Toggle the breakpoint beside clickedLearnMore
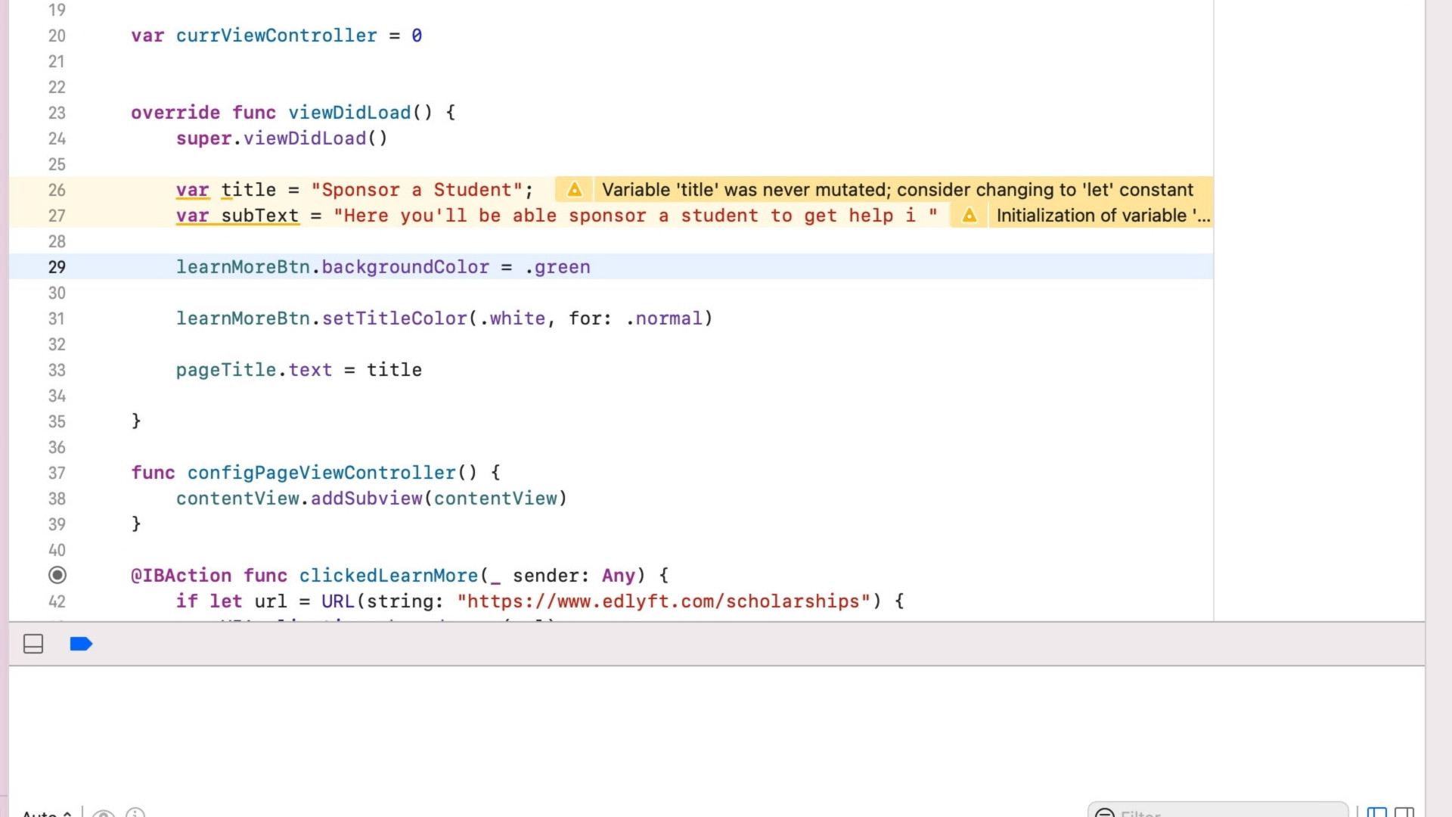This screenshot has width=1452, height=817. (x=57, y=575)
